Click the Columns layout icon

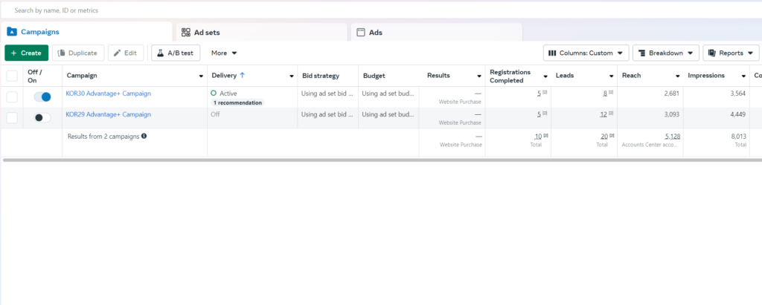coord(552,53)
